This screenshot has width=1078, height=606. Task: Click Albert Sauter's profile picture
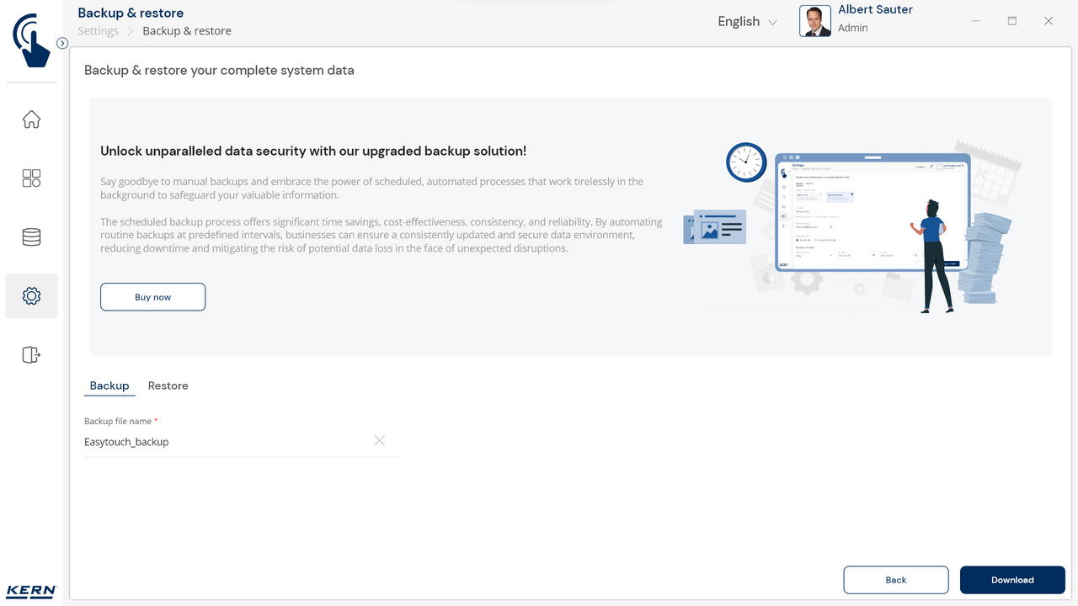[814, 21]
